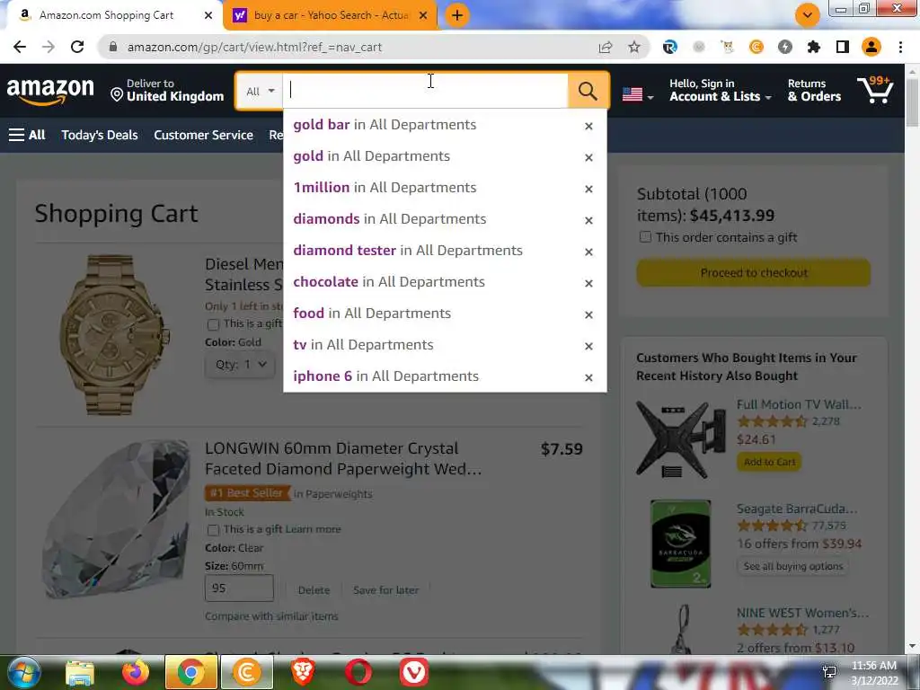This screenshot has width=920, height=690.
Task: Remove 'chocolate' suggestion with its X
Action: pyautogui.click(x=588, y=283)
